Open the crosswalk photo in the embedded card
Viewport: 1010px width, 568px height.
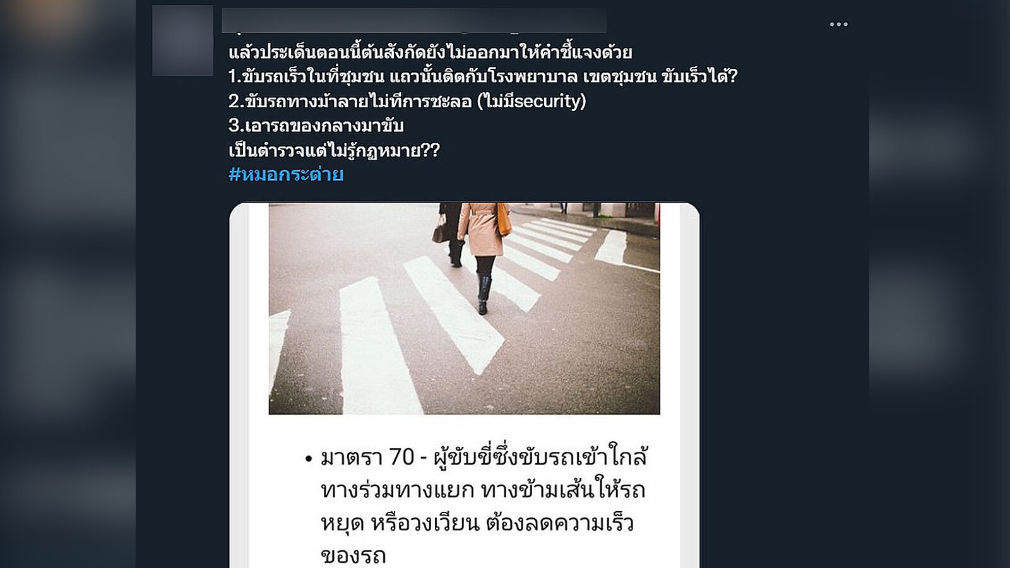click(464, 309)
